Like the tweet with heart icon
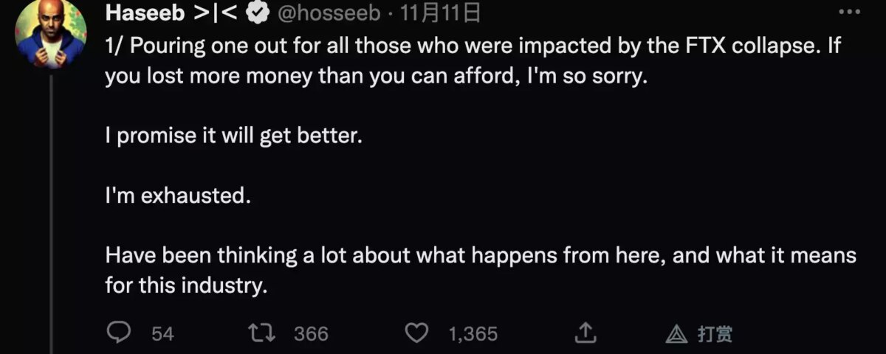This screenshot has width=886, height=354. point(418,333)
